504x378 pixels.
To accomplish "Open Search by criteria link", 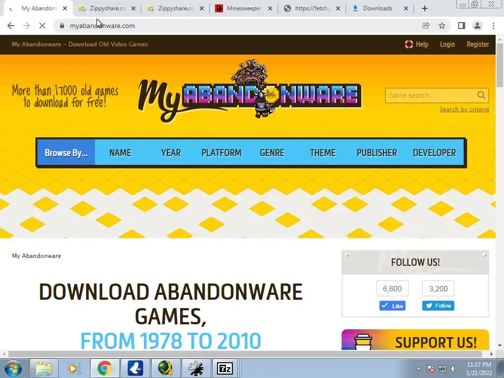I will click(464, 109).
